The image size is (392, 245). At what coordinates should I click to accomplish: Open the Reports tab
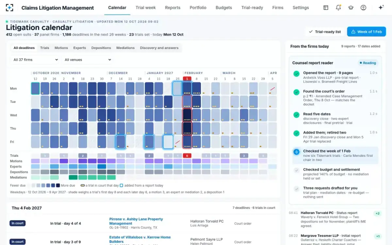point(172,8)
